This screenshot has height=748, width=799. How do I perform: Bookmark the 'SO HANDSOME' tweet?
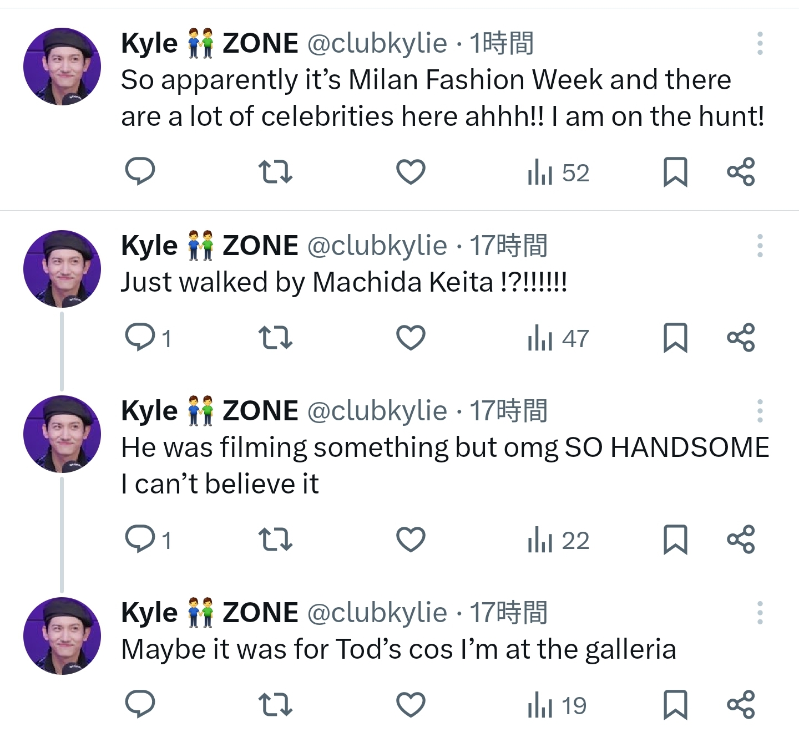(675, 539)
